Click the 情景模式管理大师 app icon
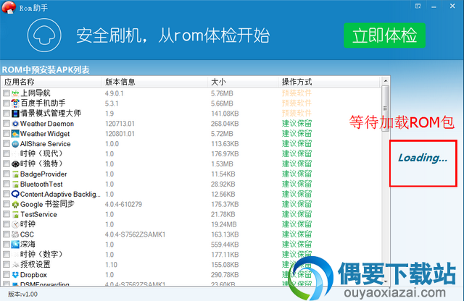 [x=15, y=114]
